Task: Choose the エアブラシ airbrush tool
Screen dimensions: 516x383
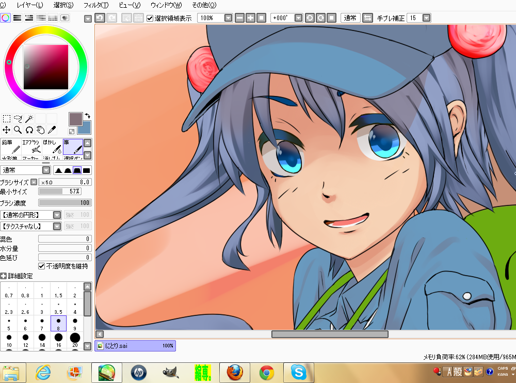Action: [x=31, y=147]
